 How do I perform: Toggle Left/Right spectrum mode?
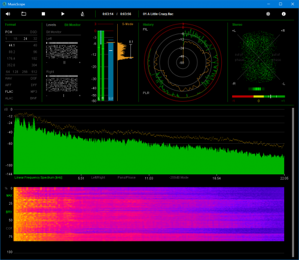98,177
